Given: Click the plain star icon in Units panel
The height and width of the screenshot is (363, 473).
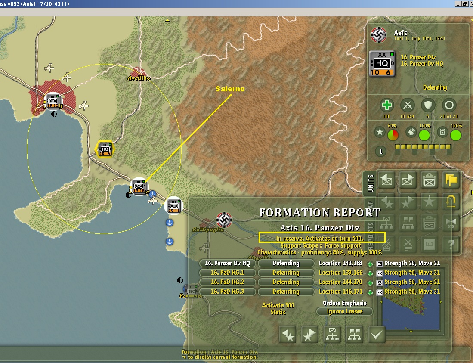Looking at the screenshot, I should tap(429, 202).
